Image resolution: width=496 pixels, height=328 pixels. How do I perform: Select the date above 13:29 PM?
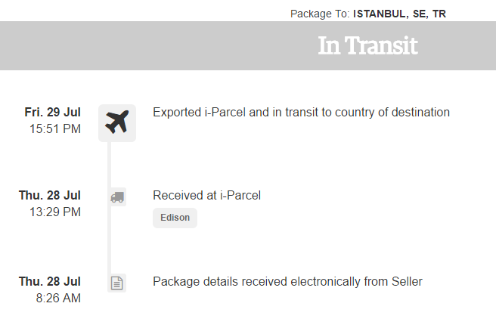point(50,195)
